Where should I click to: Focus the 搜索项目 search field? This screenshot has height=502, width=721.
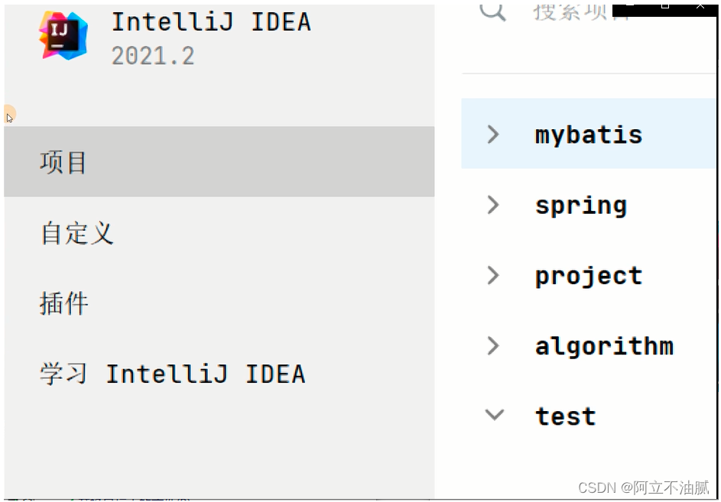581,12
